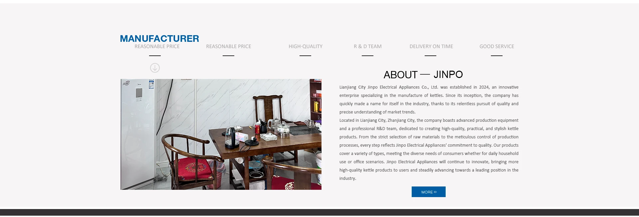Click the black glass kettle in the photo

(232, 137)
